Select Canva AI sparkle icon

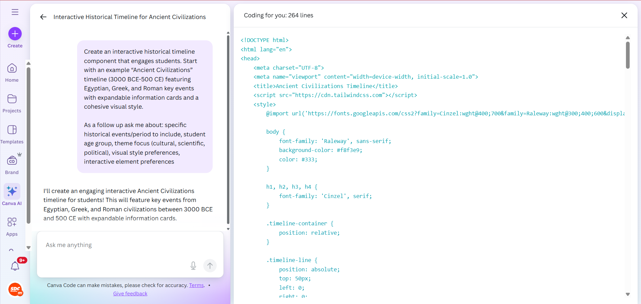(x=12, y=191)
